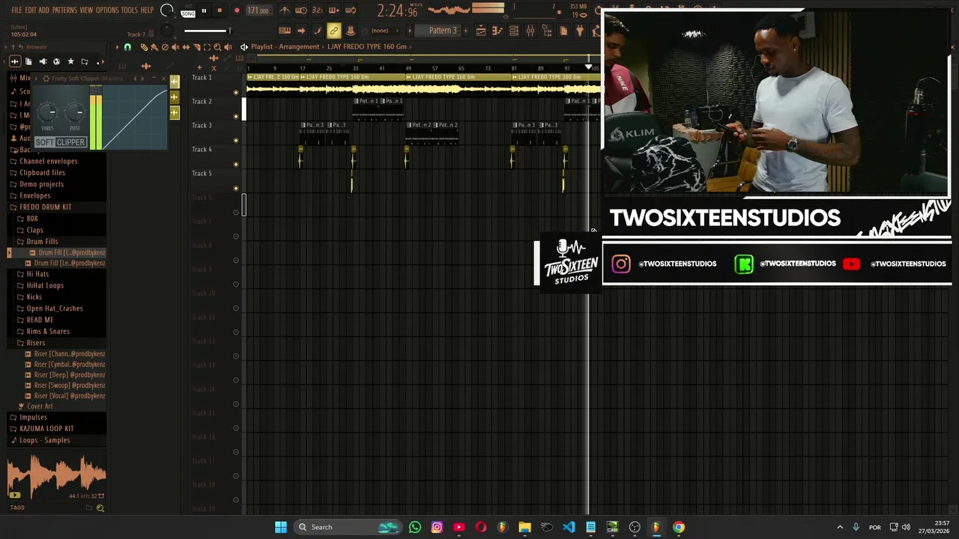Toggle the PAT/SONG mode switch
This screenshot has height=539, width=959.
tap(188, 10)
